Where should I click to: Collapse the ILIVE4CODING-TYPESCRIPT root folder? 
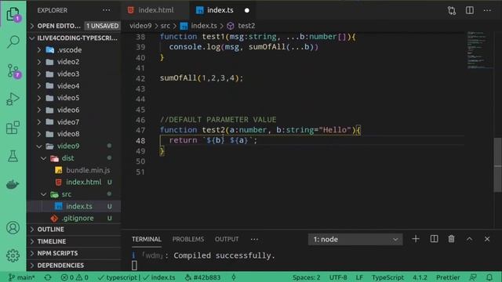tap(74, 38)
